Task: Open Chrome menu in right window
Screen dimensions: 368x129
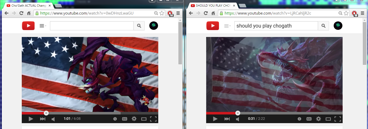Action: click(x=362, y=13)
